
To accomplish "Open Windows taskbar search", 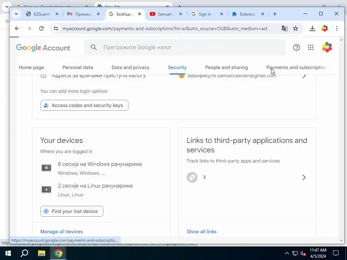I will pyautogui.click(x=24, y=253).
